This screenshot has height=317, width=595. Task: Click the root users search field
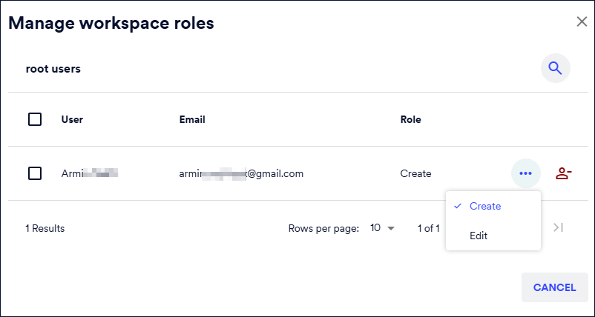(223, 69)
